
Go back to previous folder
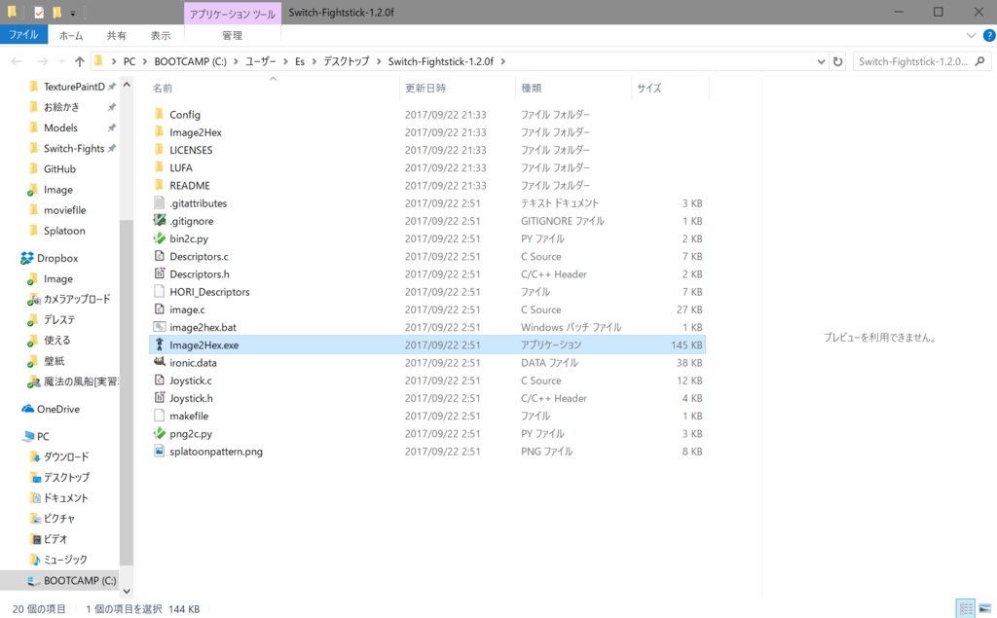17,61
